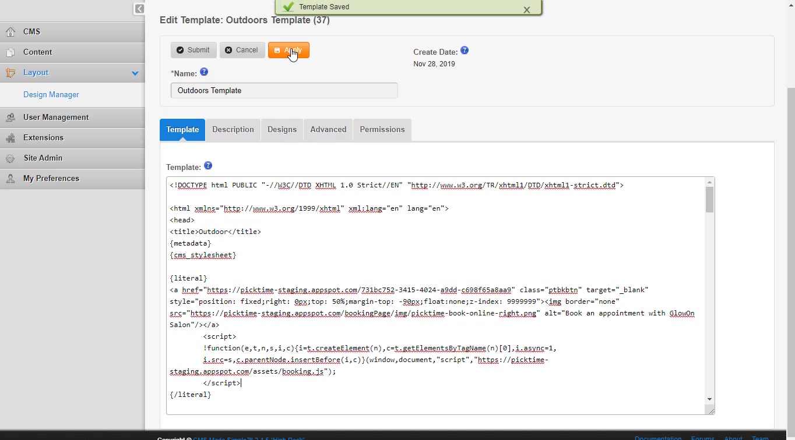Screen dimensions: 795x440
Task: Open the Design Manager link
Action: point(51,95)
